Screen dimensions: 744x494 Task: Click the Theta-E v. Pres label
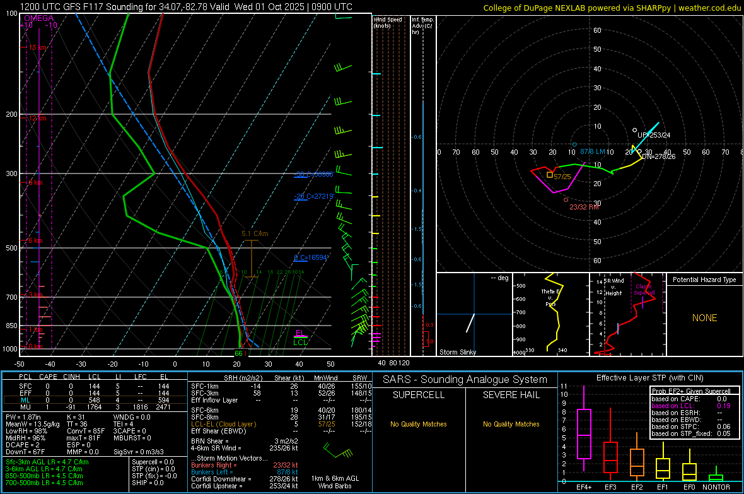[550, 297]
